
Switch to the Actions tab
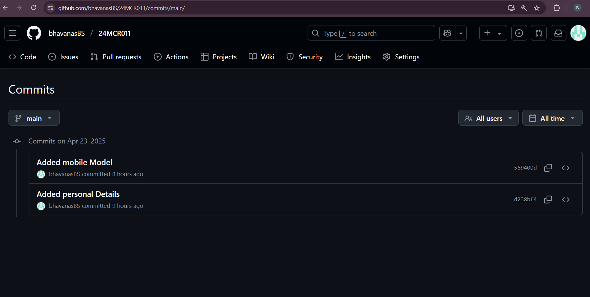click(171, 57)
